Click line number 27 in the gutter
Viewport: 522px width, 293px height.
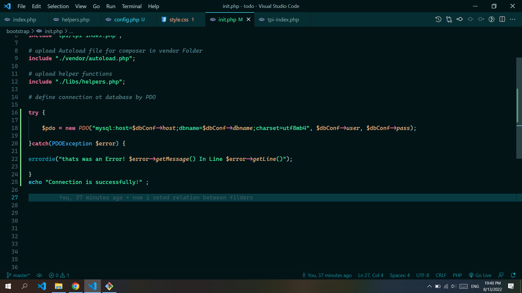click(x=15, y=198)
